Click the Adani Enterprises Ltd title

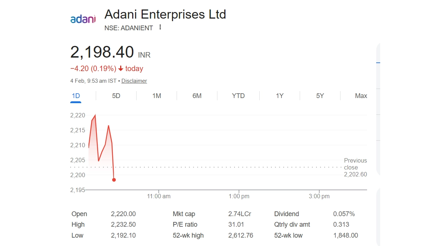tap(165, 15)
